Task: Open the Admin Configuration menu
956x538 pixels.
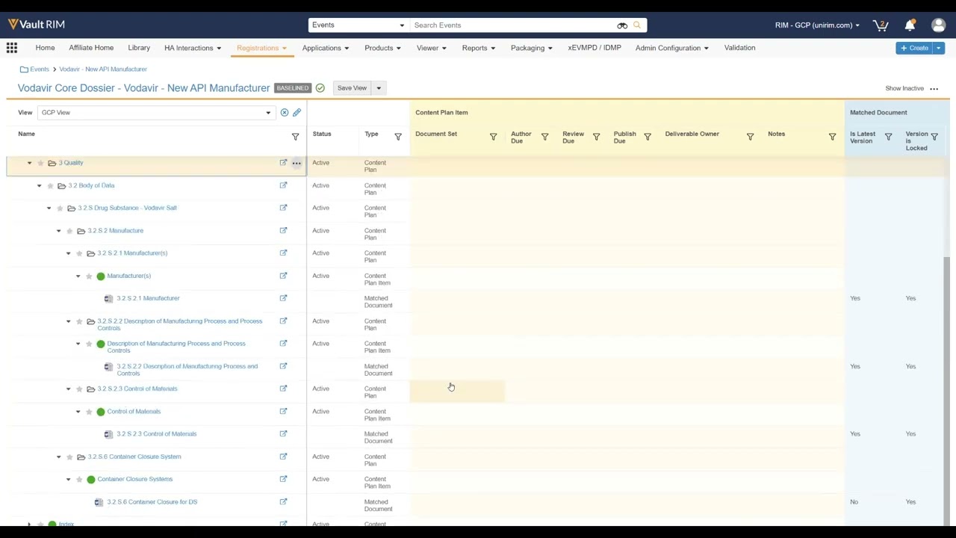Action: [x=672, y=48]
